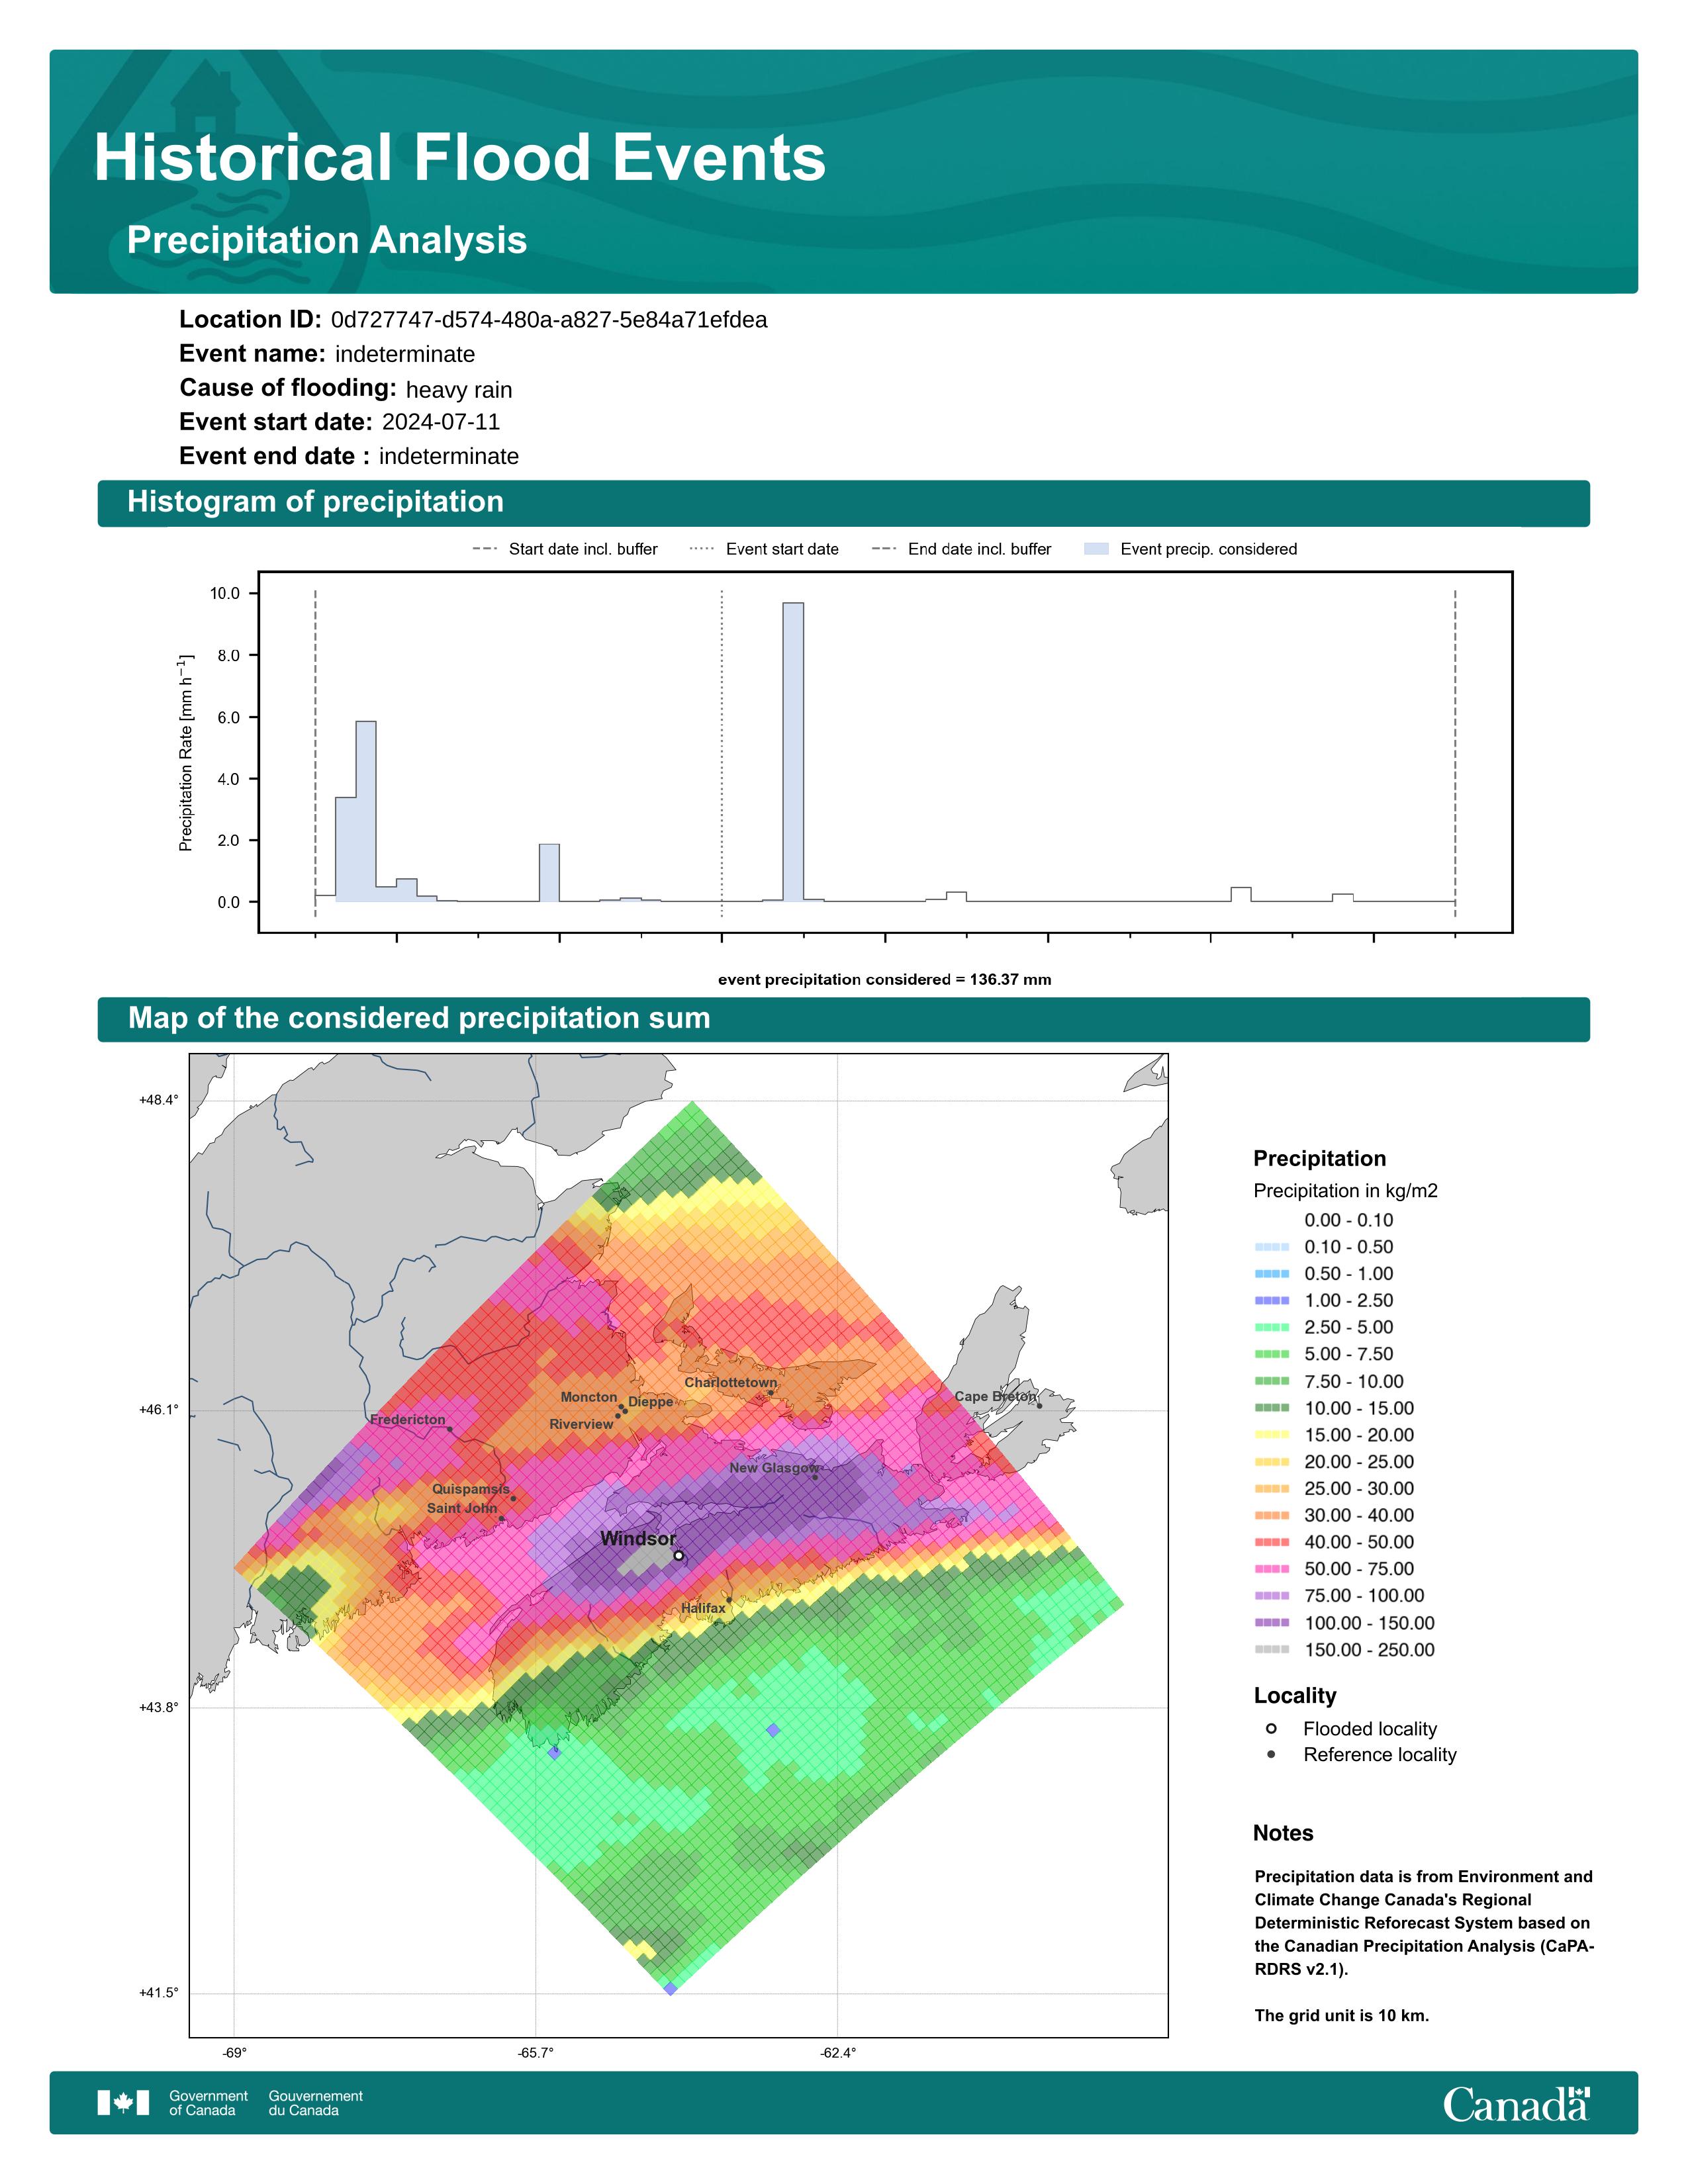Click the Precipitation Analysis subtitle

tap(327, 240)
